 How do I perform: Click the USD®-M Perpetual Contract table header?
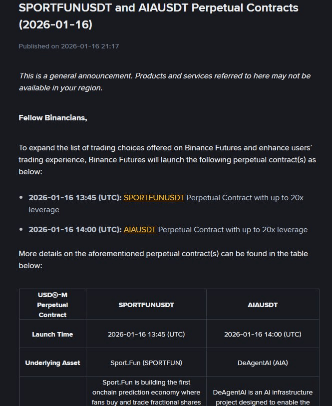click(x=52, y=305)
